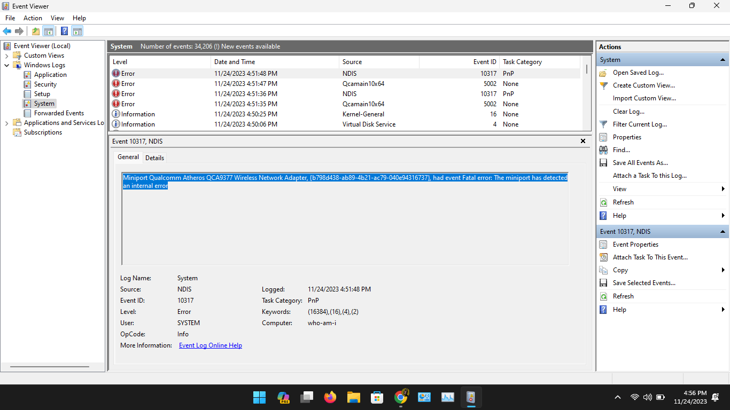730x410 pixels.
Task: Sort events by Date and Time column
Action: [x=275, y=62]
